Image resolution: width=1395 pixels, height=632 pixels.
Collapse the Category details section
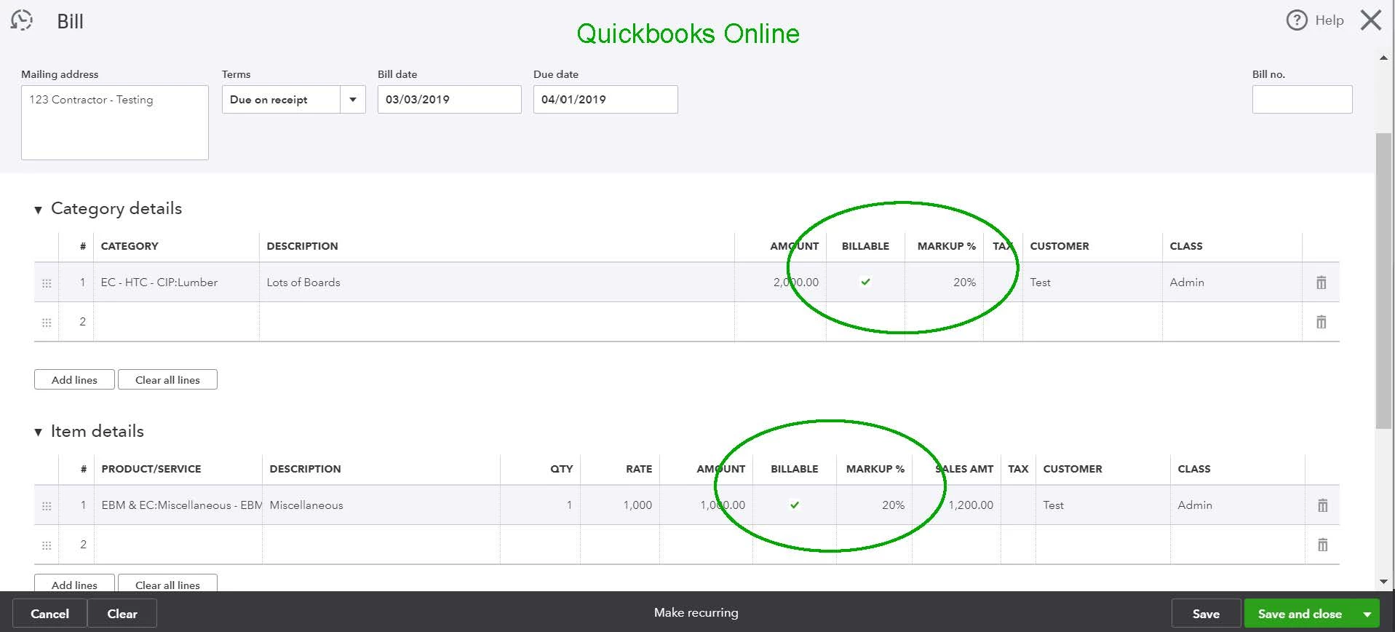[38, 210]
